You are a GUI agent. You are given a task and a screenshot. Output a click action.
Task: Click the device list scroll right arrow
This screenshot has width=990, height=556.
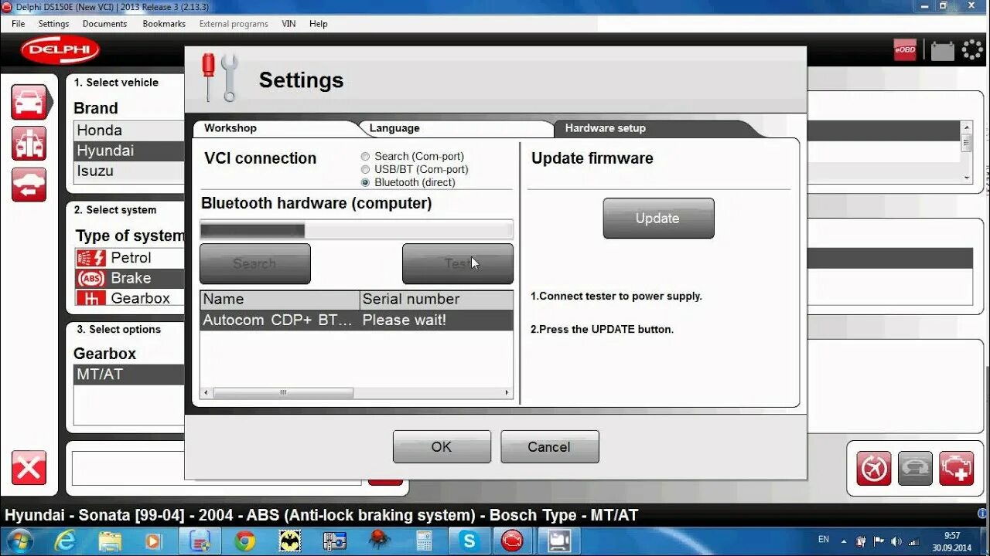coord(507,393)
